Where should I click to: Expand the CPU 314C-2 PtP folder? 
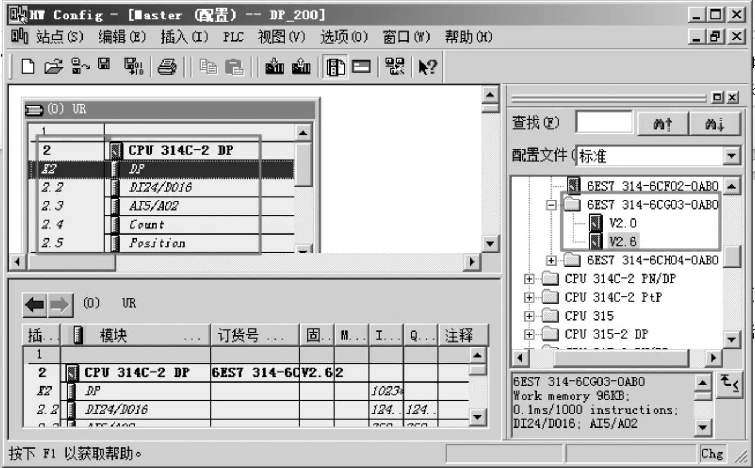click(x=529, y=297)
